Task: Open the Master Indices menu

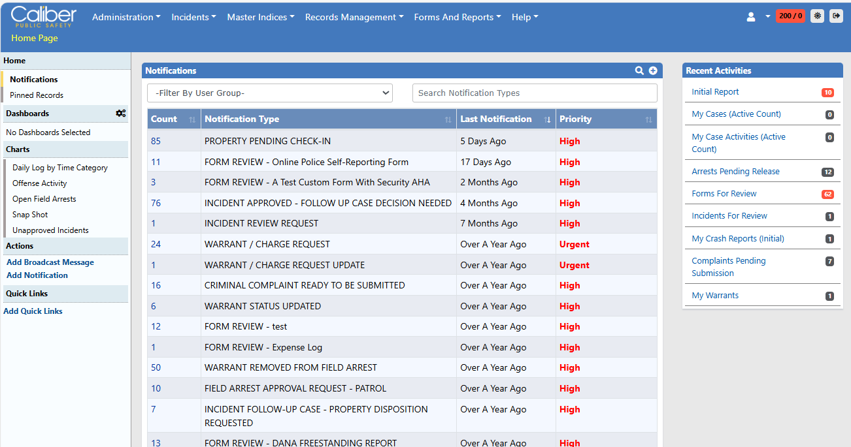Action: (x=260, y=18)
